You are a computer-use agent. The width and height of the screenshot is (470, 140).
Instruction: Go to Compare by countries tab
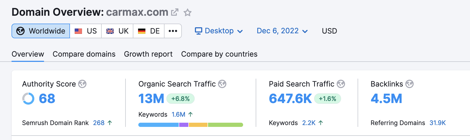[x=219, y=54]
